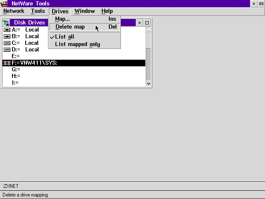Select the F:=VNW411\SYS: mapped drive
The width and height of the screenshot is (265, 199).
coord(74,63)
